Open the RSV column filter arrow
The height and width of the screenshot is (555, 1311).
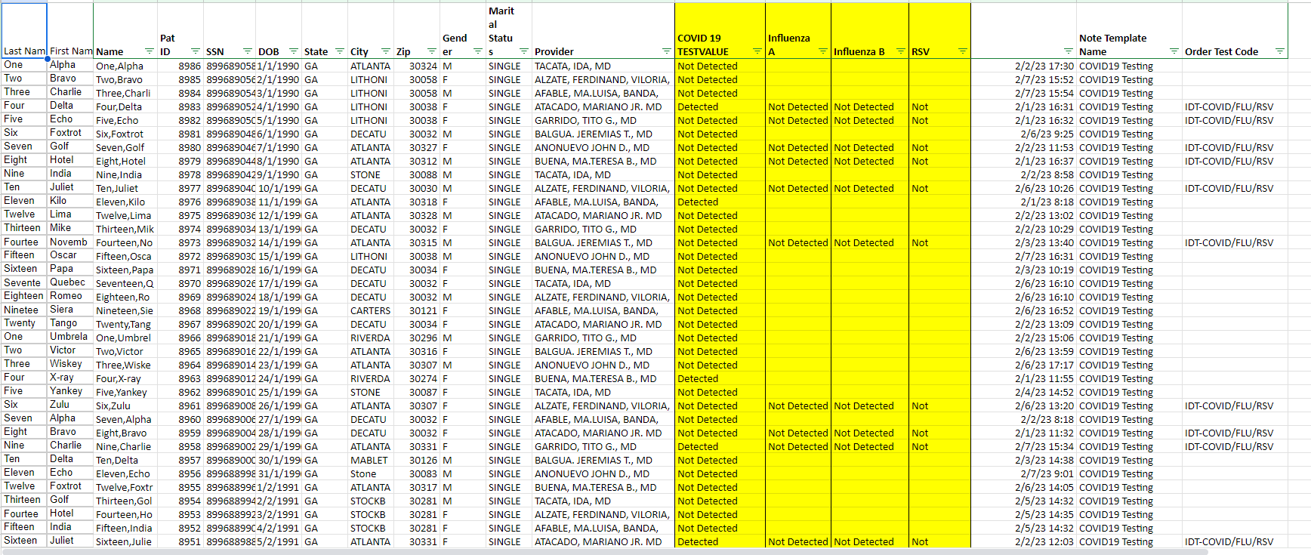[962, 51]
